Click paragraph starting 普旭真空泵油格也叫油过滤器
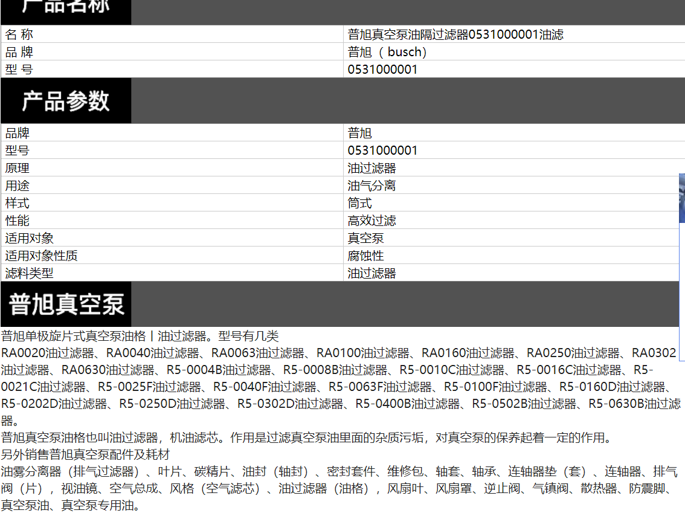 308,437
